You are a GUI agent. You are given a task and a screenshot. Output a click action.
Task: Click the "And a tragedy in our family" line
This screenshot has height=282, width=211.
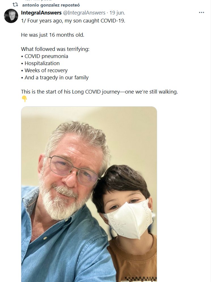click(56, 78)
